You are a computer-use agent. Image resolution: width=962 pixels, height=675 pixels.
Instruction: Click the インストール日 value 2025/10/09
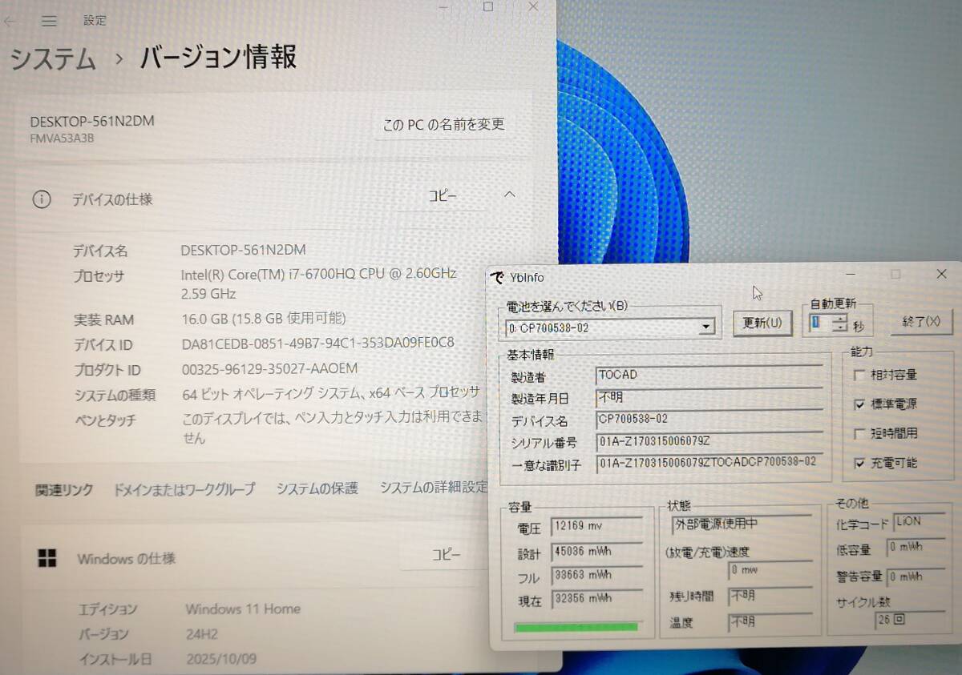click(220, 660)
